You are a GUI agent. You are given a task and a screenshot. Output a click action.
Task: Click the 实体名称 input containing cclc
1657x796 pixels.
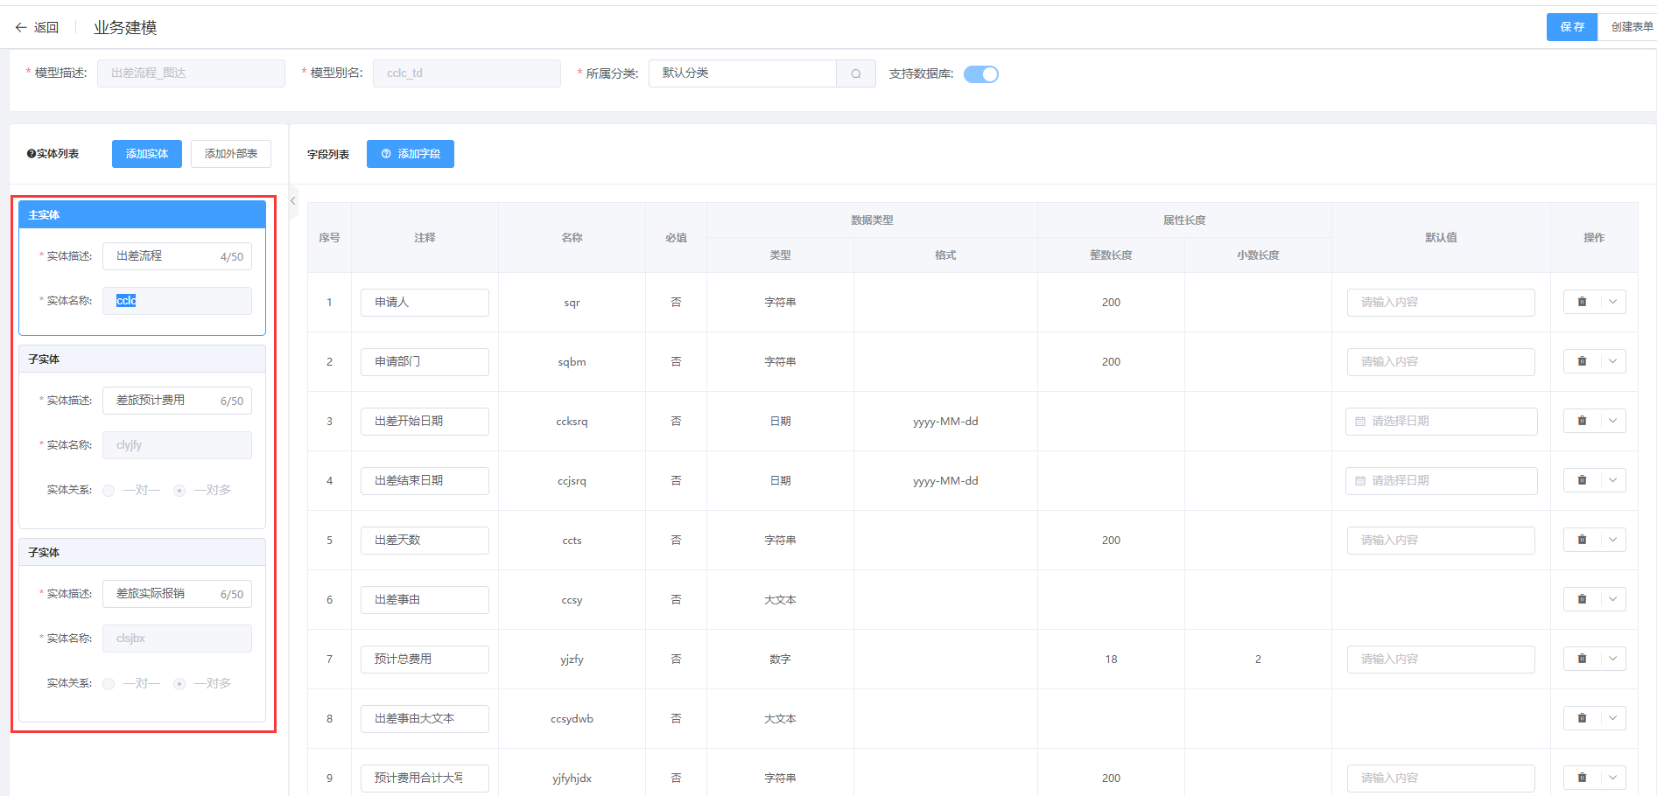[177, 301]
